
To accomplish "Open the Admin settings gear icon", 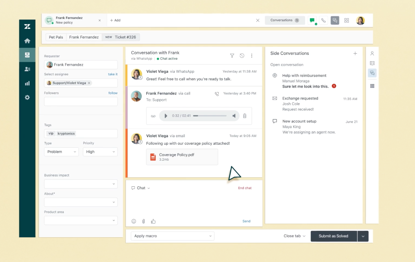I will point(27,97).
